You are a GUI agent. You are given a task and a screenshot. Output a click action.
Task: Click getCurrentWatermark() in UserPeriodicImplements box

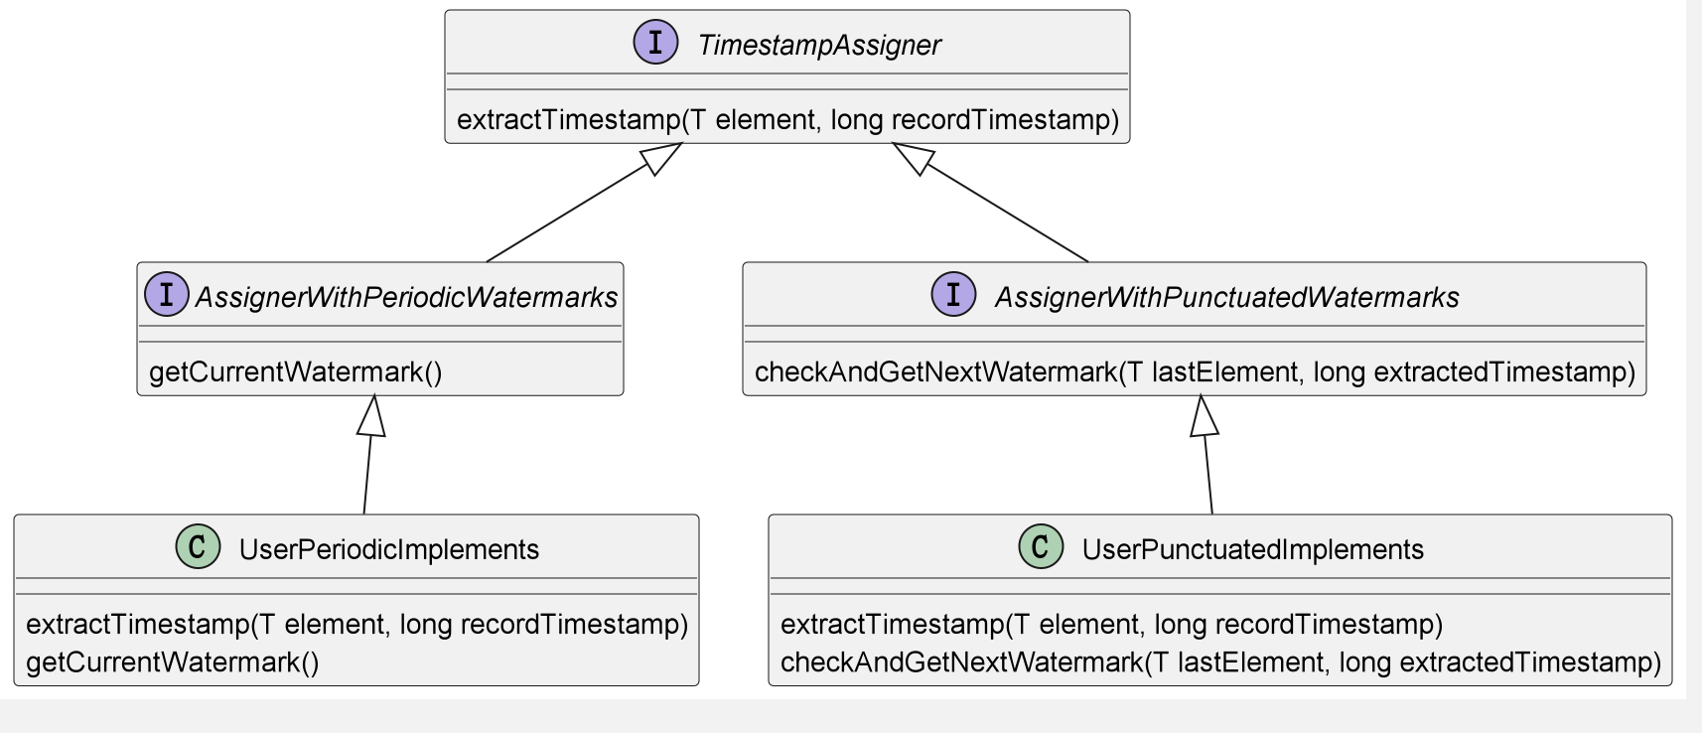coord(172,662)
